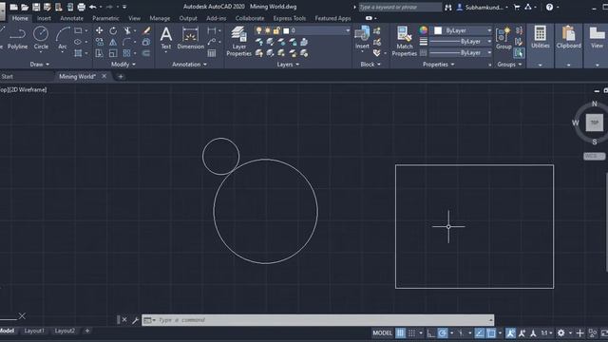Toggle group selection on/off in Groups panel

(x=519, y=53)
